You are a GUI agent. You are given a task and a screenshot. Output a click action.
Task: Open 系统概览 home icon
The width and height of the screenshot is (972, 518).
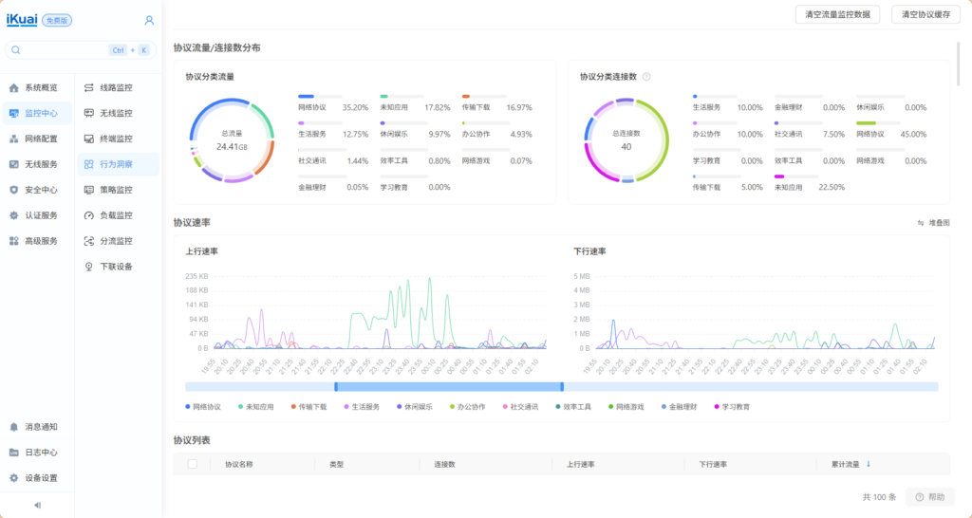click(x=13, y=88)
